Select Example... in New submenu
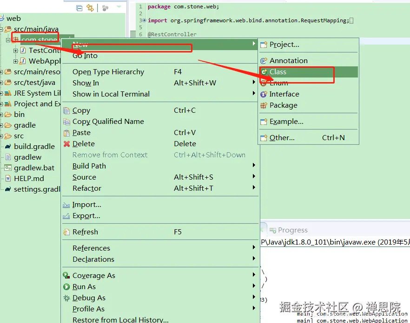This screenshot has height=323, width=410. click(309, 122)
